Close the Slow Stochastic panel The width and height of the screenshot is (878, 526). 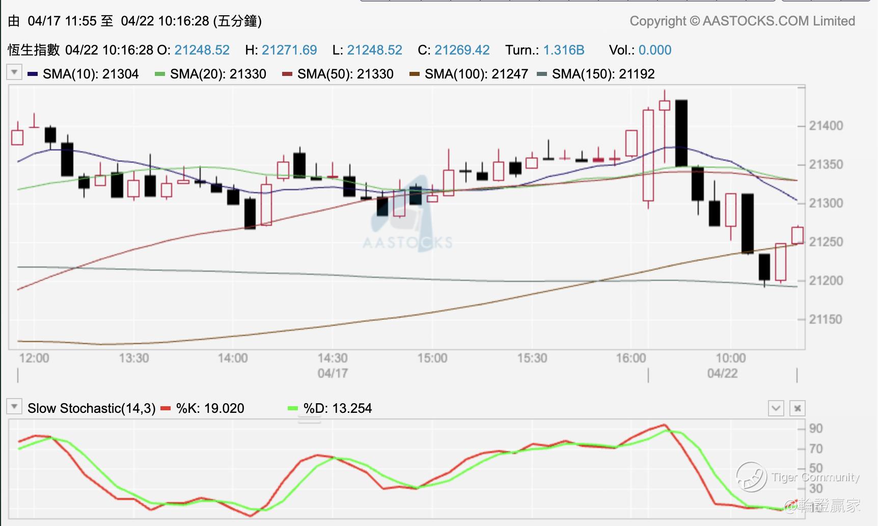coord(798,408)
